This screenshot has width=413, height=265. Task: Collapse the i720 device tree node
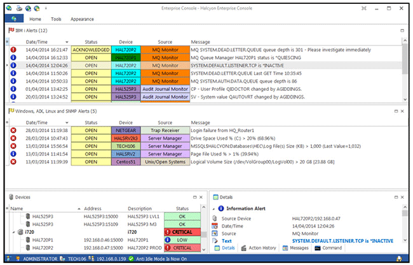pos(13,232)
